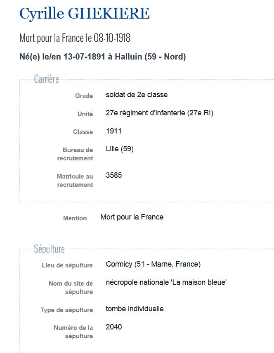Click the matricule number 3585

tap(114, 175)
